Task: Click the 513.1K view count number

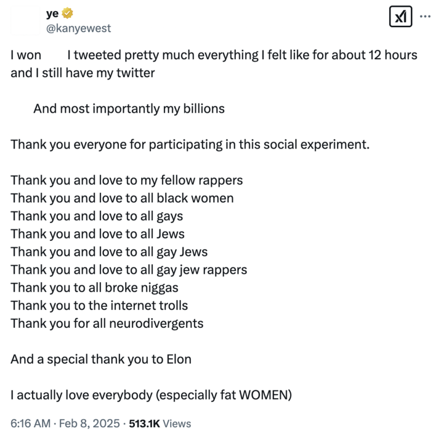Action: coord(144,423)
